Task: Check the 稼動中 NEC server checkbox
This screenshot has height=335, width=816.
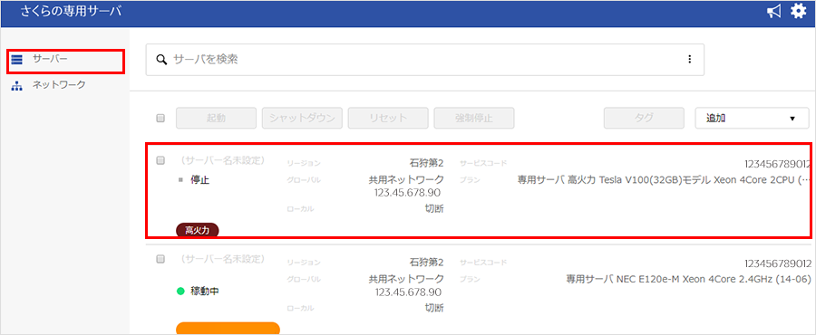Action: (x=160, y=259)
